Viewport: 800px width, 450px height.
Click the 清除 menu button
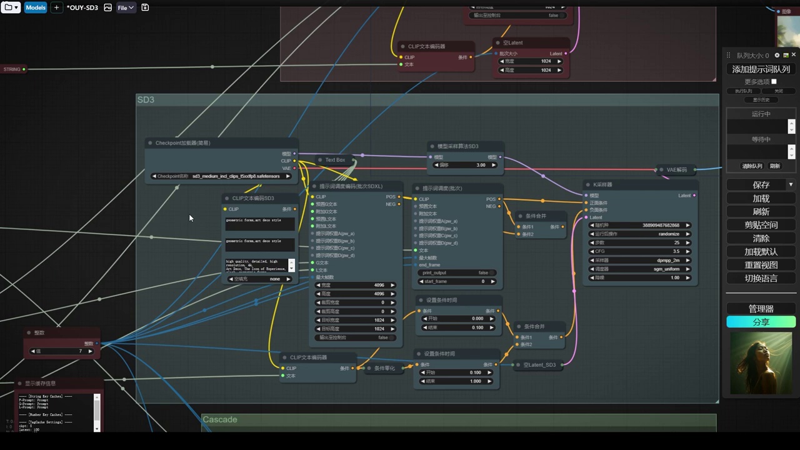[761, 238]
